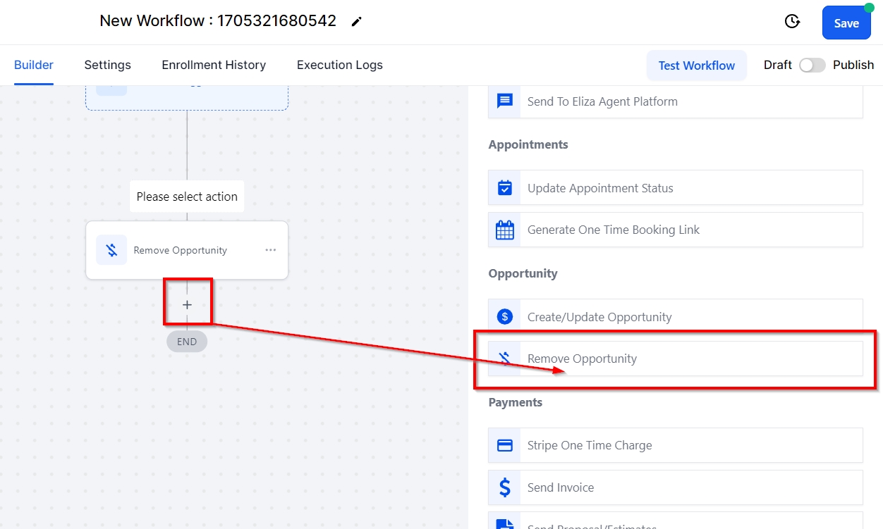
Task: Click the pencil icon to rename workflow
Action: 357,22
